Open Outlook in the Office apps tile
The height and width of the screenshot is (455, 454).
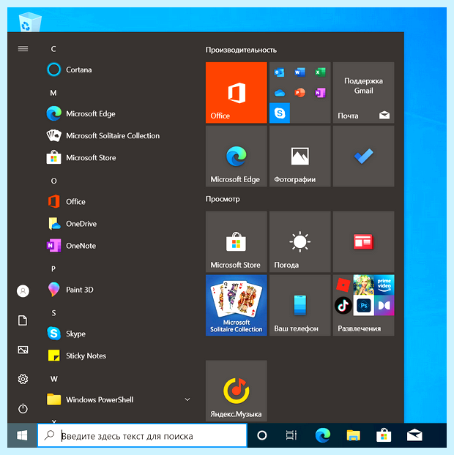coord(280,72)
